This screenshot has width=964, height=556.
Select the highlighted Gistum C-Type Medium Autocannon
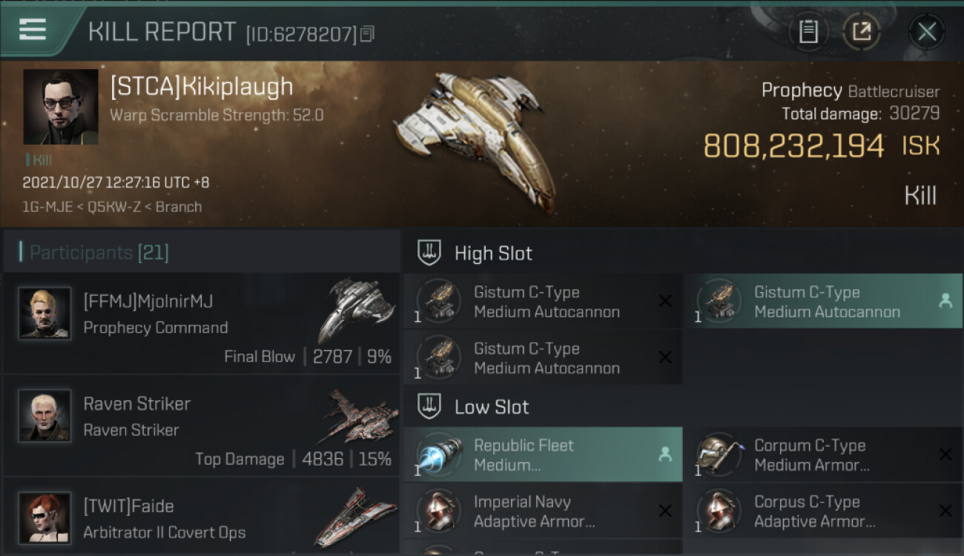coord(823,301)
